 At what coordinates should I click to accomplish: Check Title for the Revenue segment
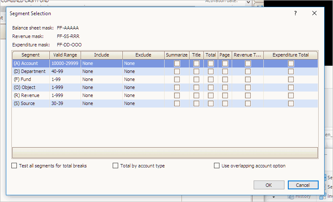tap(196, 95)
